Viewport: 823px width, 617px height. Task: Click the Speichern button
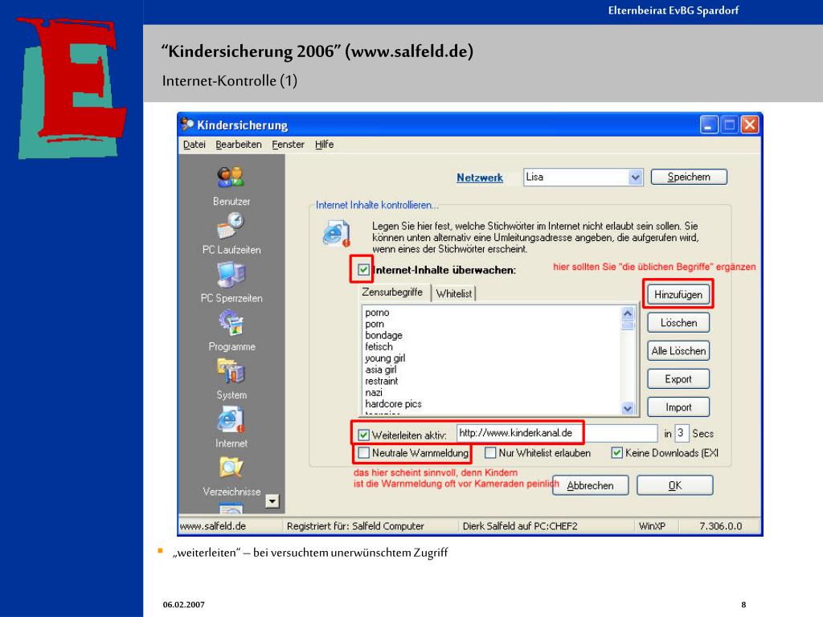[689, 177]
